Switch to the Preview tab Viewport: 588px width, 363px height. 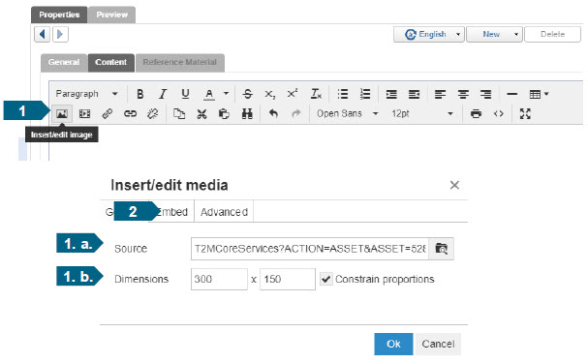(x=111, y=15)
